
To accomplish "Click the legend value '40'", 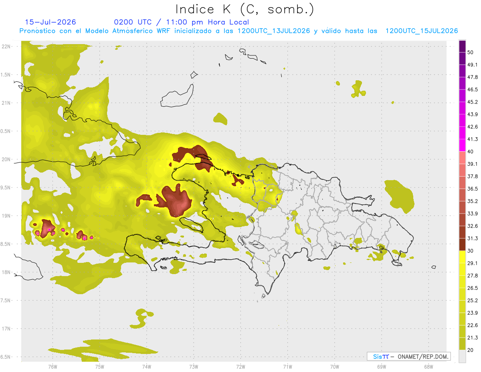I will 471,152.
